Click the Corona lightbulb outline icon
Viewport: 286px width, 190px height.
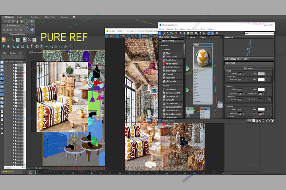70,47
